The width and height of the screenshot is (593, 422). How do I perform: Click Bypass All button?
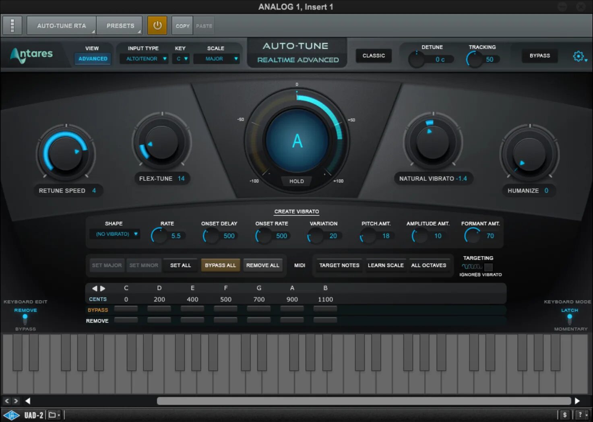coord(220,265)
